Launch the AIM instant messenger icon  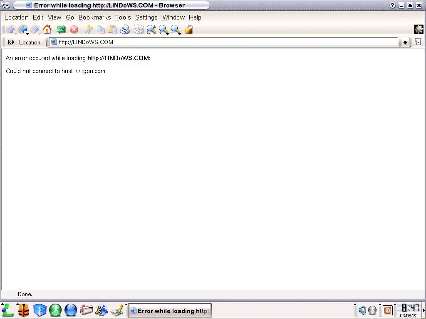[102, 310]
